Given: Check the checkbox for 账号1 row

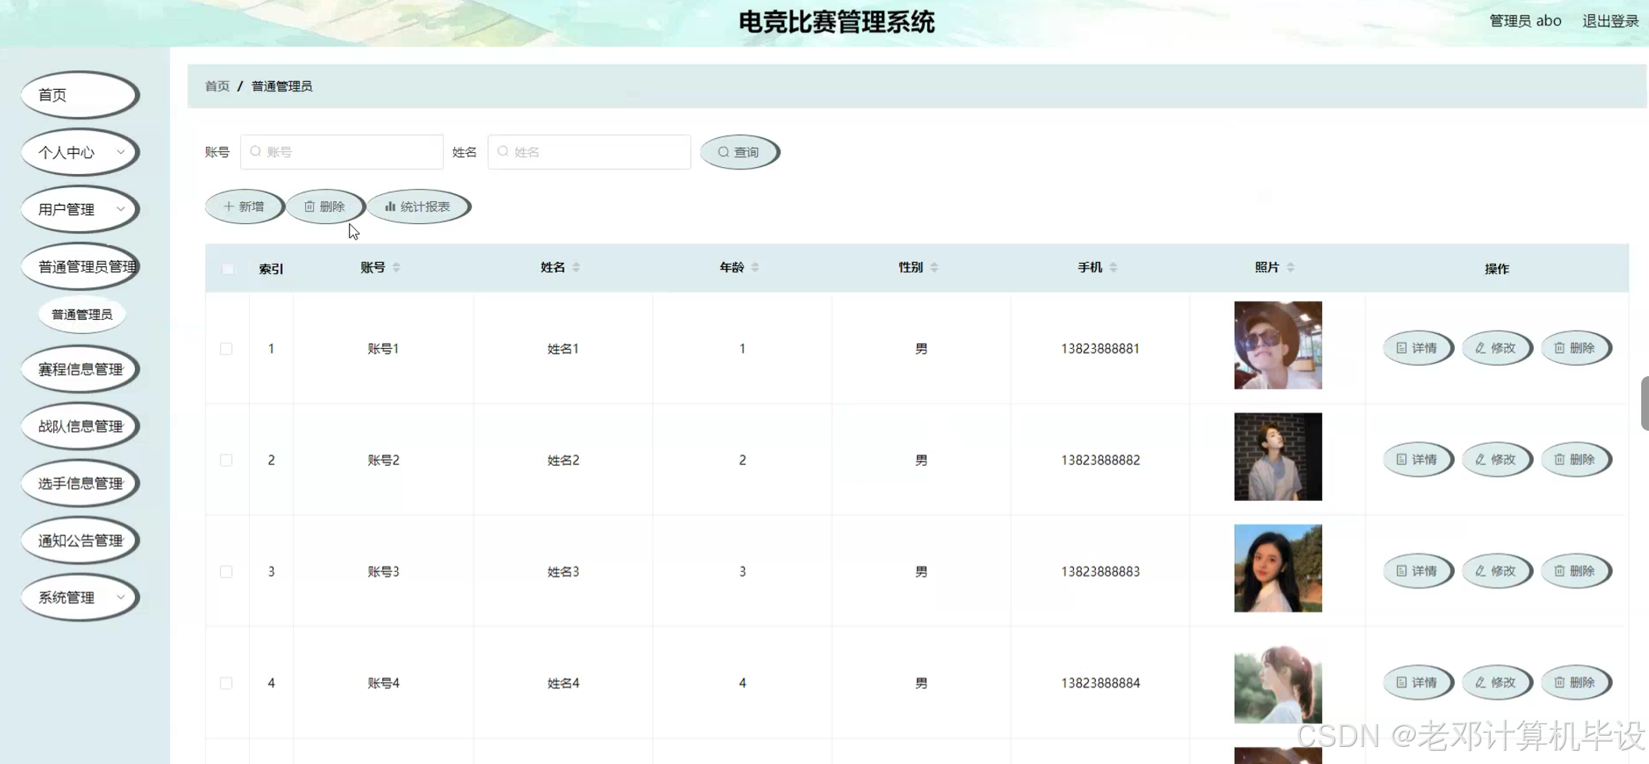Looking at the screenshot, I should [x=226, y=349].
